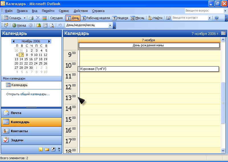228x162 pixels.
Task: Open the Справка menu
Action: tap(98, 11)
